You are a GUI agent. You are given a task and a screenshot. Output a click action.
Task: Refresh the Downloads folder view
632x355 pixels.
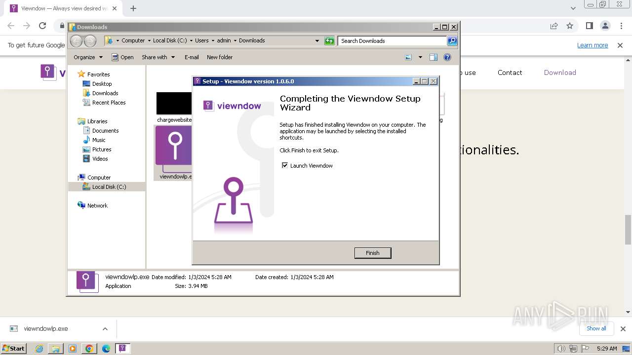pos(329,41)
